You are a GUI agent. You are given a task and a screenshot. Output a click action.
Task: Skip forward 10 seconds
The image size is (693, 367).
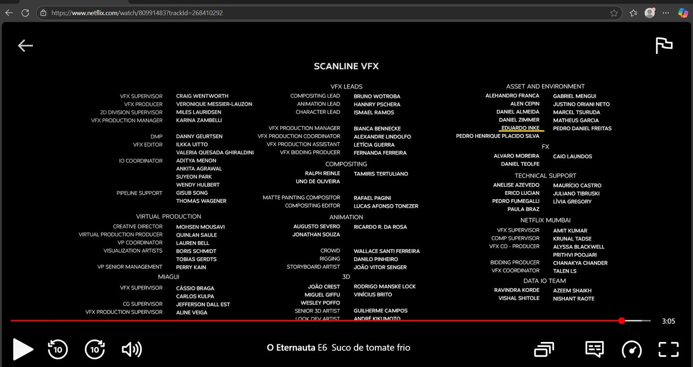coord(95,349)
